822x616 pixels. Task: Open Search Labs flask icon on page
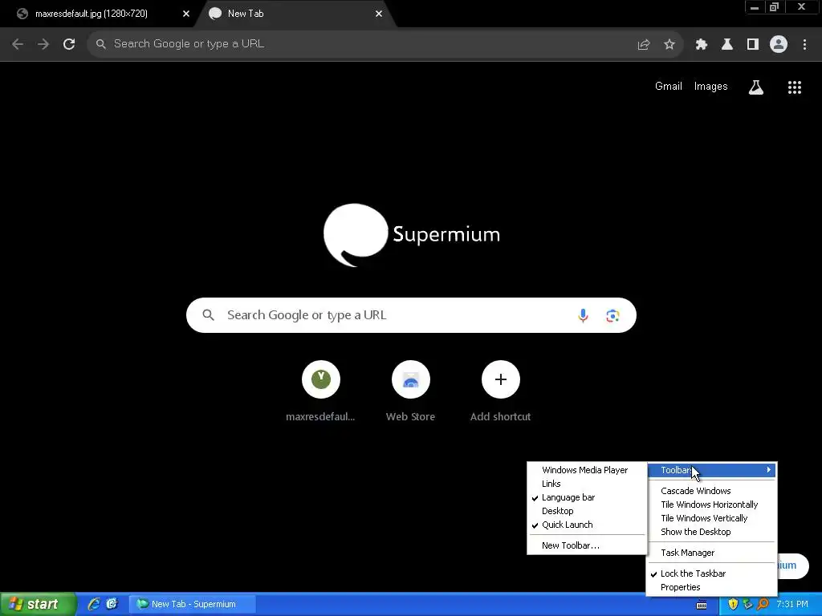pos(755,87)
